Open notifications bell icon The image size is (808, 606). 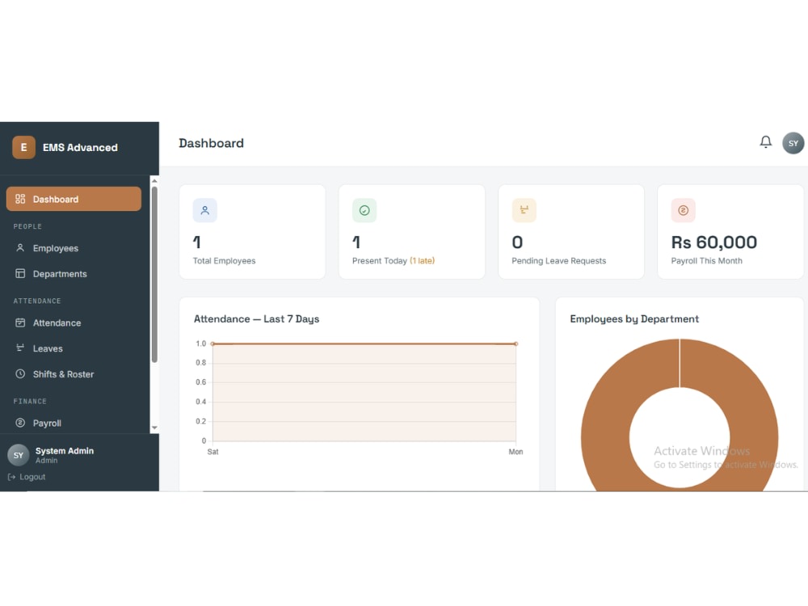(x=766, y=141)
